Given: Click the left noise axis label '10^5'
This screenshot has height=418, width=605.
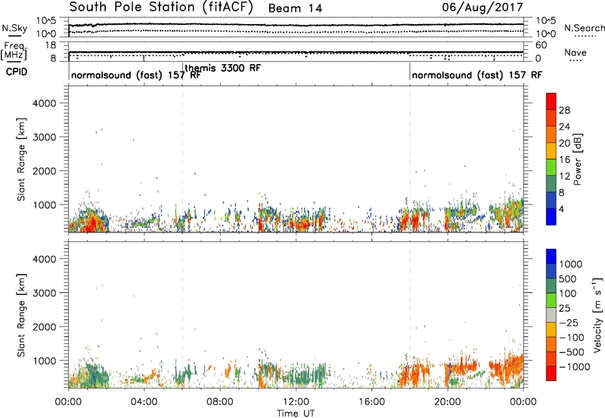Looking at the screenshot, I should point(46,21).
